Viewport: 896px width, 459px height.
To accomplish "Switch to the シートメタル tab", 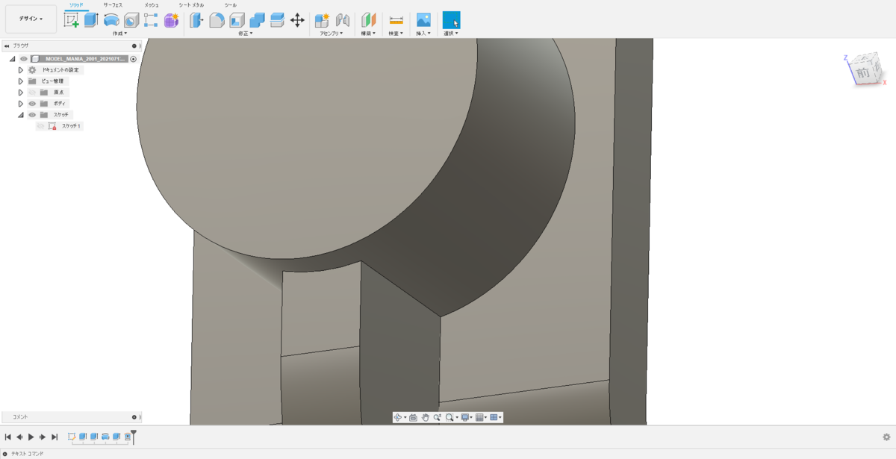I will pos(191,5).
